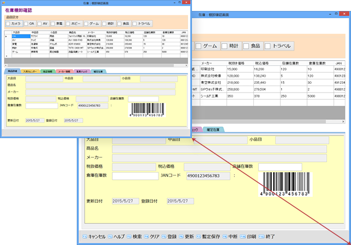Screen dimensions: 351x245
Task: Check 時計 in the large back window
Action: tap(224, 46)
